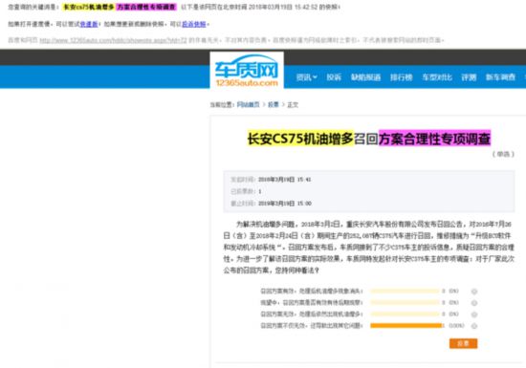The width and height of the screenshot is (526, 368).
Task: Click the 已投票数 count line
Action: click(246, 191)
